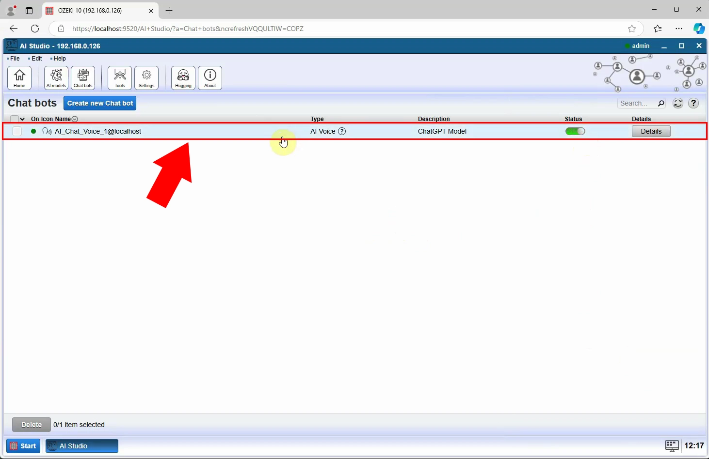Click the Description column header
Image resolution: width=709 pixels, height=459 pixels.
[434, 119]
